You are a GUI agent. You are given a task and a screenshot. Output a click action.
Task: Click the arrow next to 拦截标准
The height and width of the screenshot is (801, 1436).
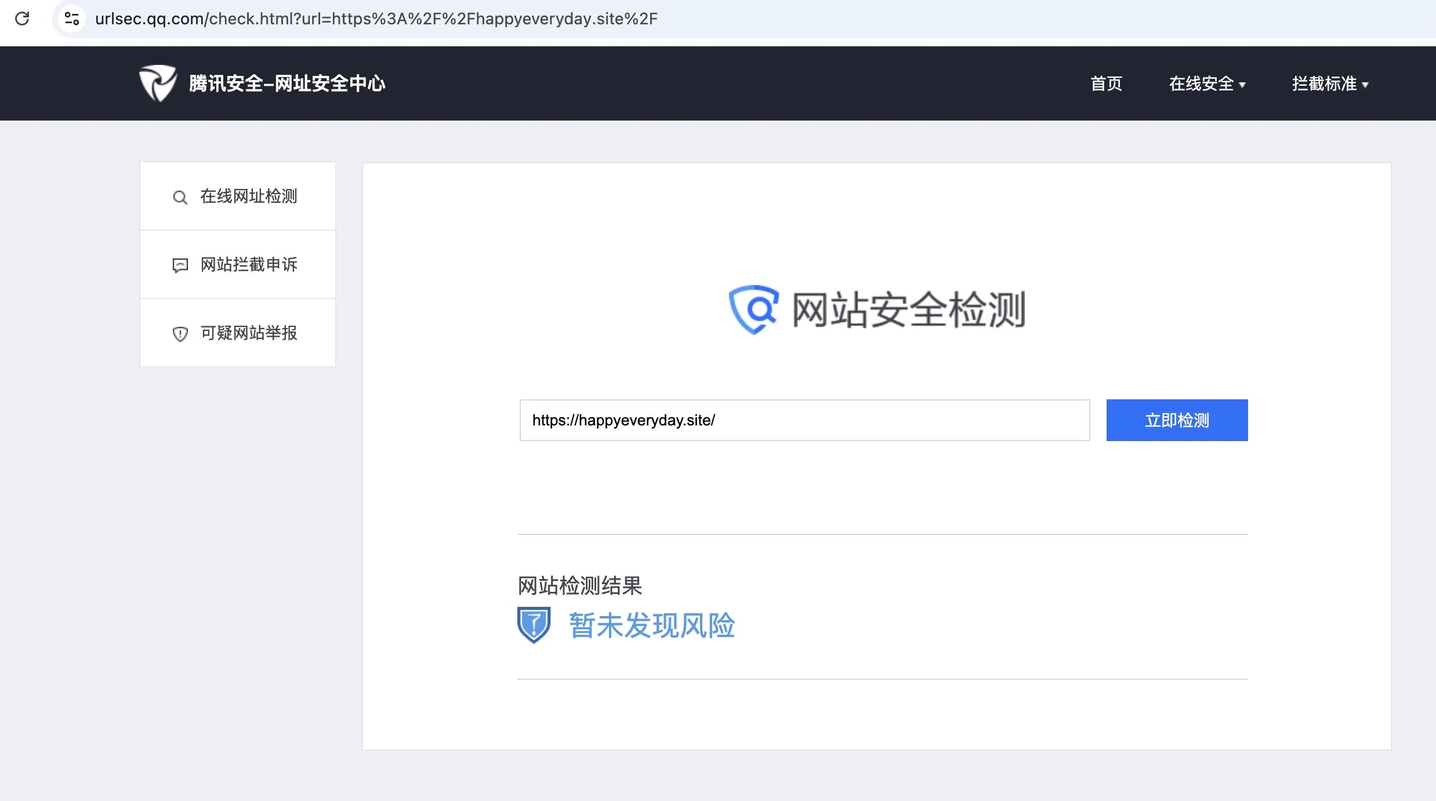[x=1365, y=85]
